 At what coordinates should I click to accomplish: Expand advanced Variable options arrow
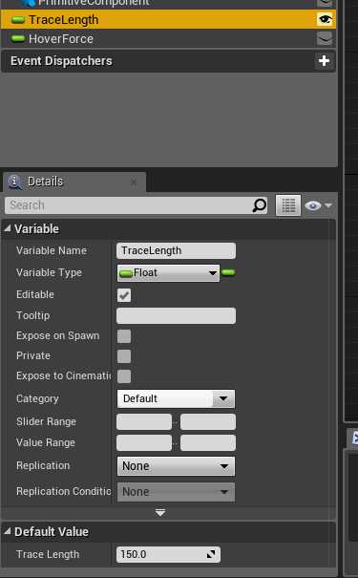(x=160, y=512)
